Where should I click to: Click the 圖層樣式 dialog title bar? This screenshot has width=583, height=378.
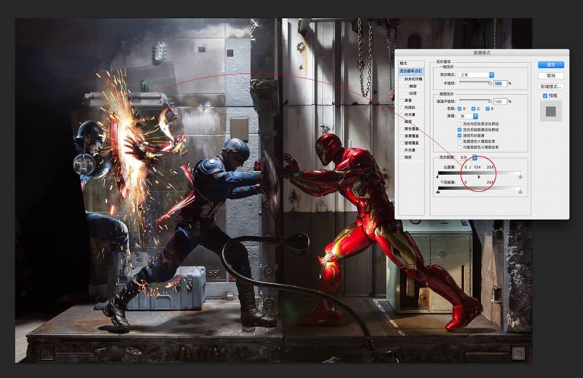pyautogui.click(x=482, y=52)
